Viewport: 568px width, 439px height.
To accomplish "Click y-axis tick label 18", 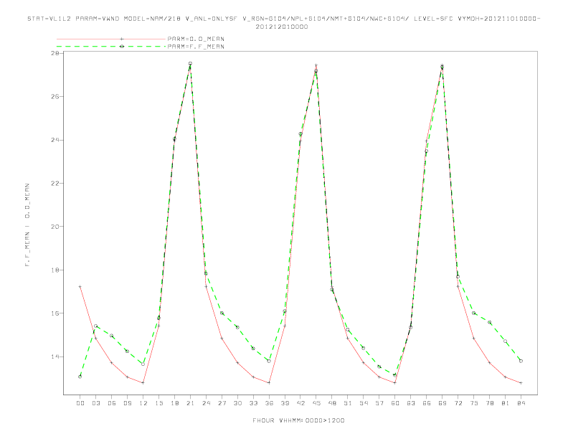I will click(x=55, y=270).
